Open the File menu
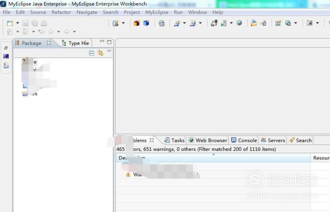 pyautogui.click(x=7, y=12)
